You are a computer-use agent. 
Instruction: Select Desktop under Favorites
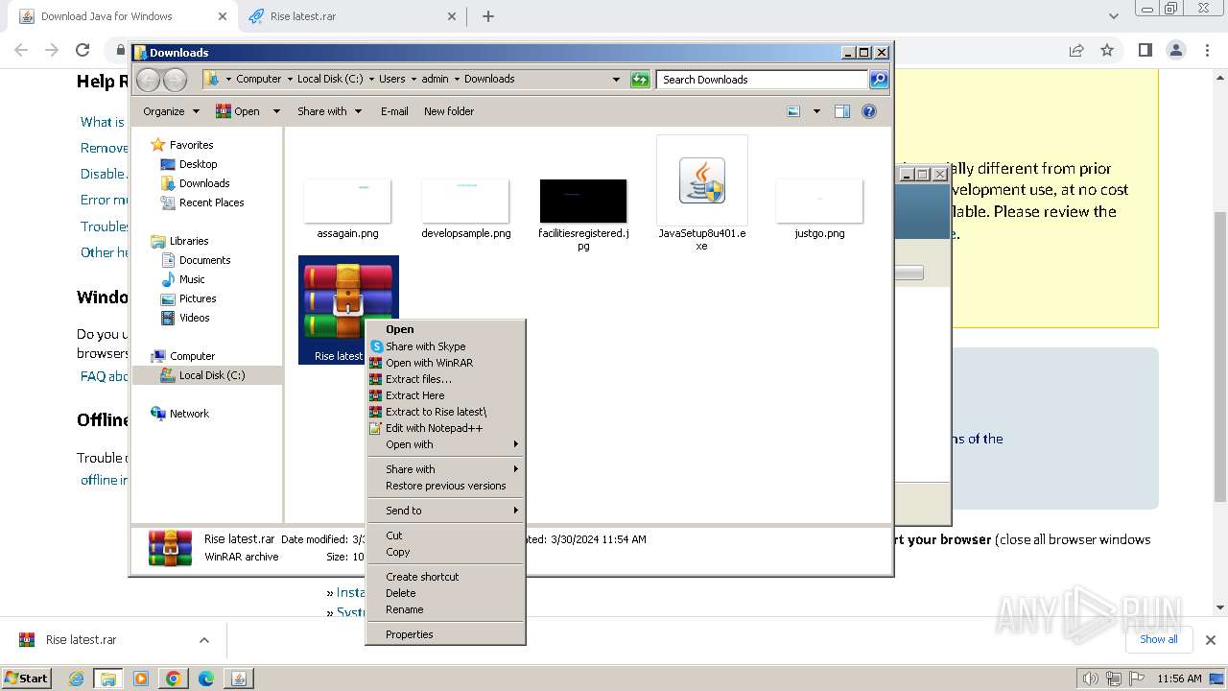tap(189, 164)
